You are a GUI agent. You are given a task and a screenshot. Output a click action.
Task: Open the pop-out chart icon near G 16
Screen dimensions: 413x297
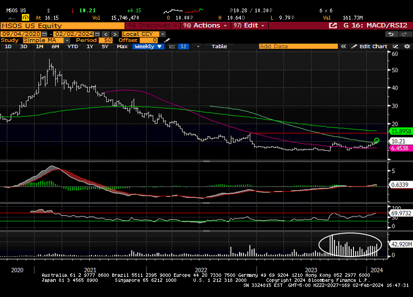tap(333, 26)
